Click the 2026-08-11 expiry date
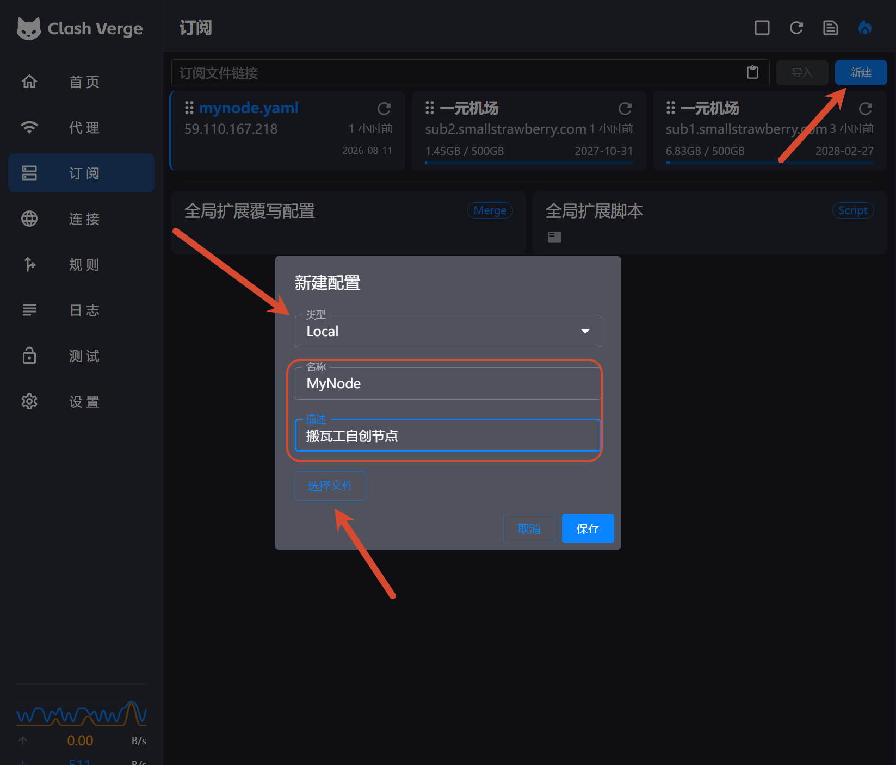The width and height of the screenshot is (896, 765). pyautogui.click(x=367, y=151)
